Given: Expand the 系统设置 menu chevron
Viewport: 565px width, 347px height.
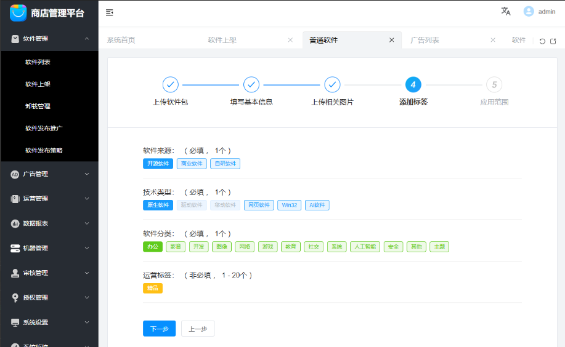Looking at the screenshot, I should tap(87, 322).
